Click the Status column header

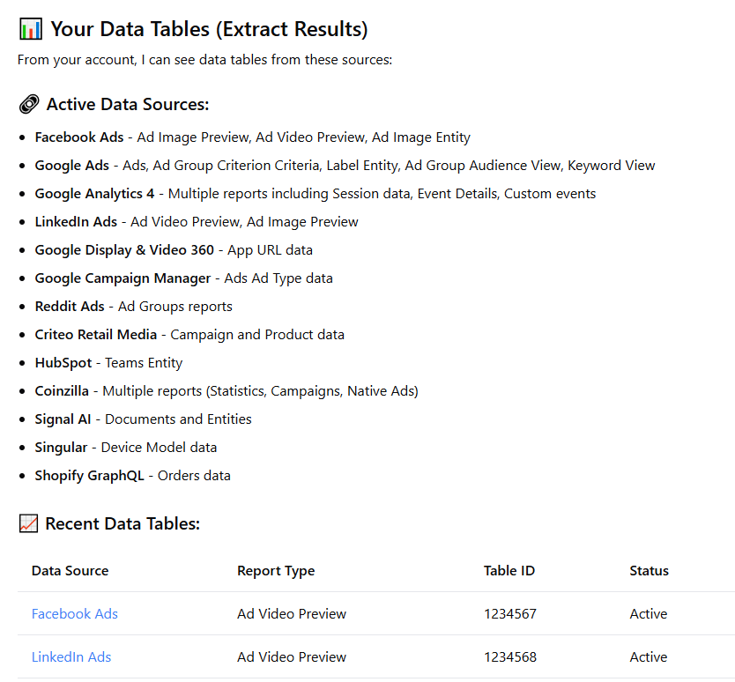coord(649,570)
